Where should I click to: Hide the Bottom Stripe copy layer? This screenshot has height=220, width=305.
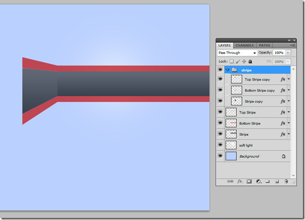click(220, 90)
